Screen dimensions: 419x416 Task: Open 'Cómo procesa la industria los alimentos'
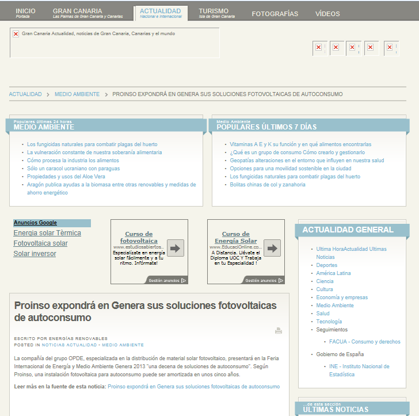coord(73,161)
